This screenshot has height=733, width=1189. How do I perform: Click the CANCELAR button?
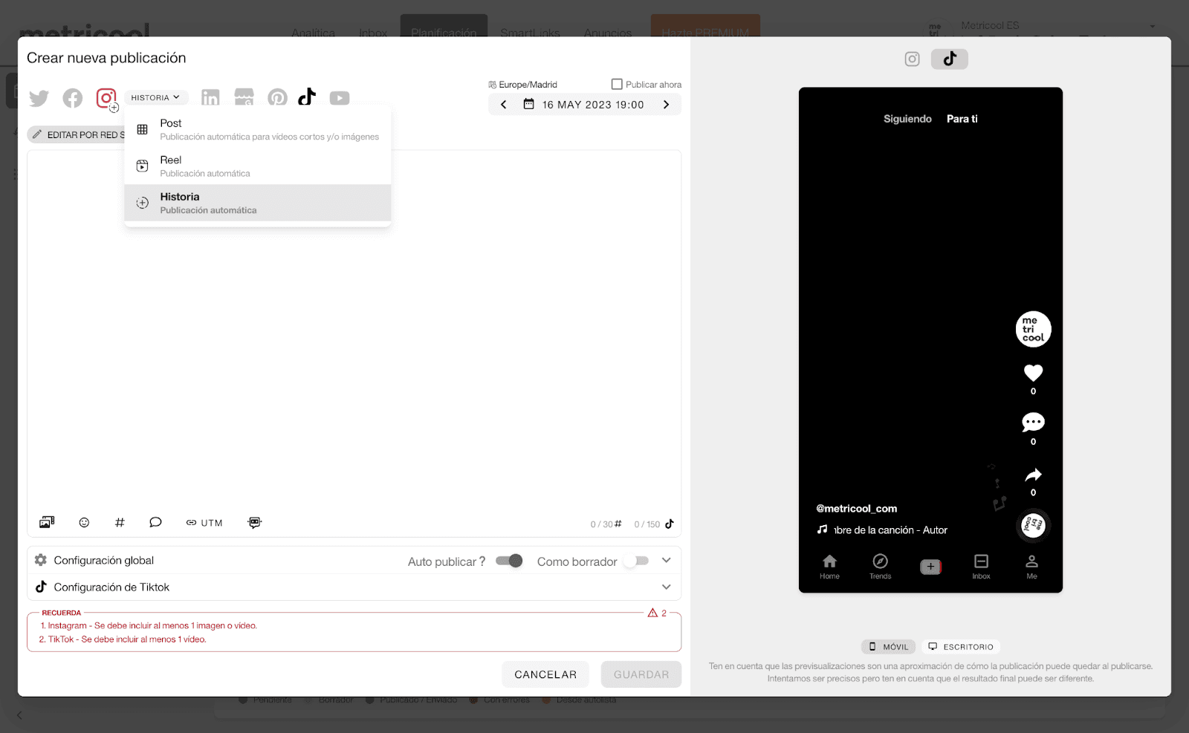[545, 674]
